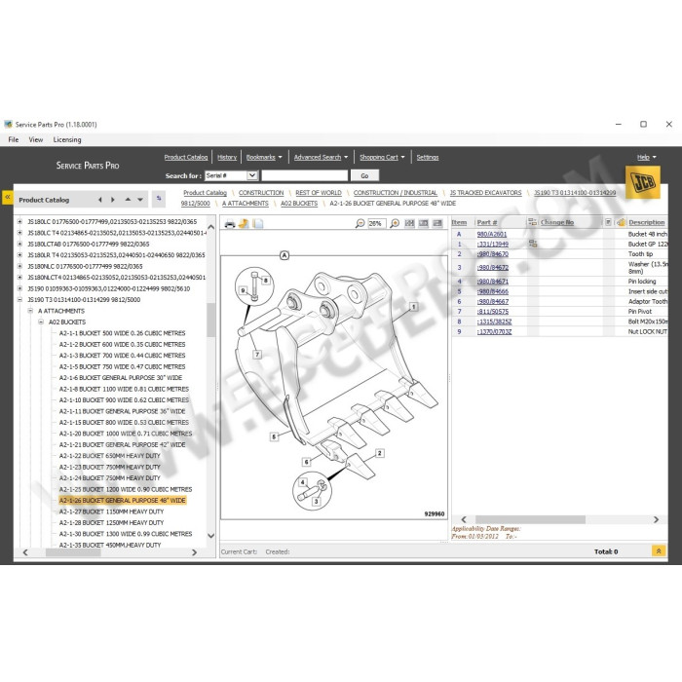Zoom in the bucket diagram
Screen dimensions: 682x682
[x=395, y=223]
